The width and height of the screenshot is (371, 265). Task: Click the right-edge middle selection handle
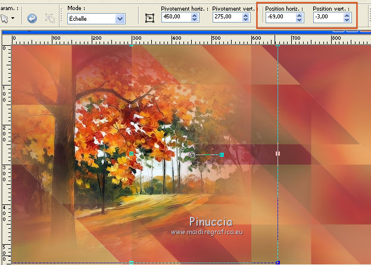(x=278, y=154)
